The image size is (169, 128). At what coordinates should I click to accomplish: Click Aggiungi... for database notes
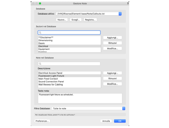click(112, 73)
